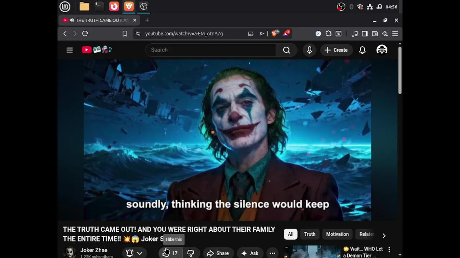Open the Create button
Screen dimensions: 460x258
(336, 50)
